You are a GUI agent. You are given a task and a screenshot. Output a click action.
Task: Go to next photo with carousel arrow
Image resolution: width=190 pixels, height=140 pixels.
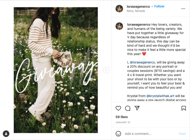tap(106, 70)
